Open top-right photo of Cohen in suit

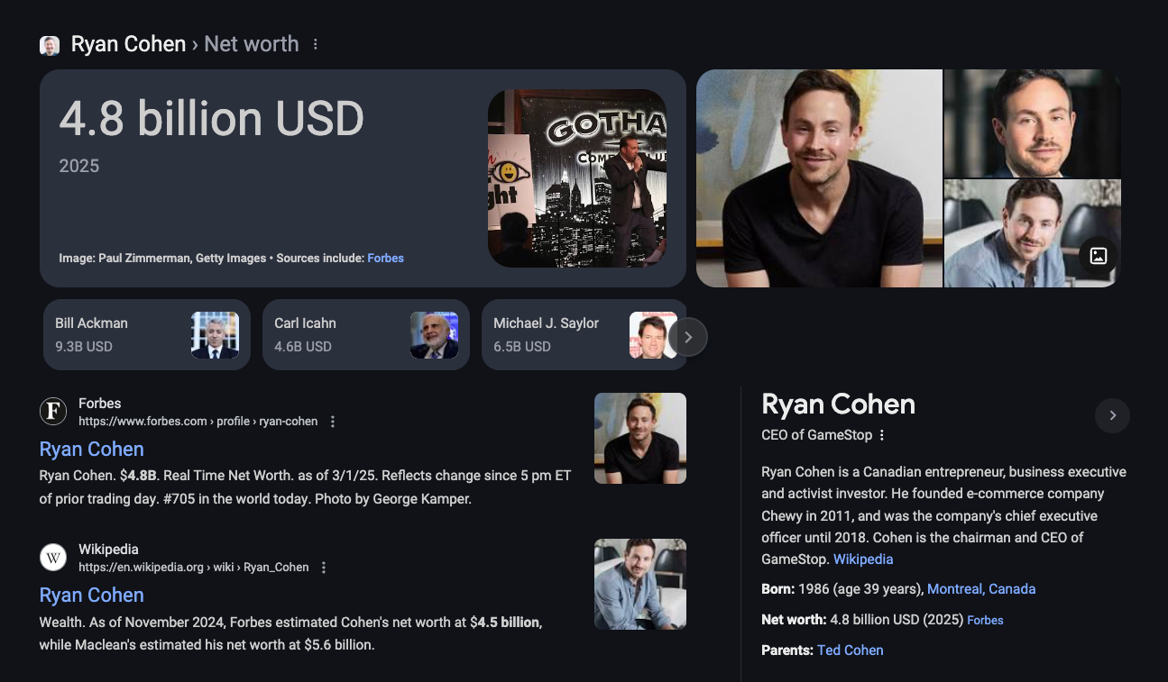1033,123
